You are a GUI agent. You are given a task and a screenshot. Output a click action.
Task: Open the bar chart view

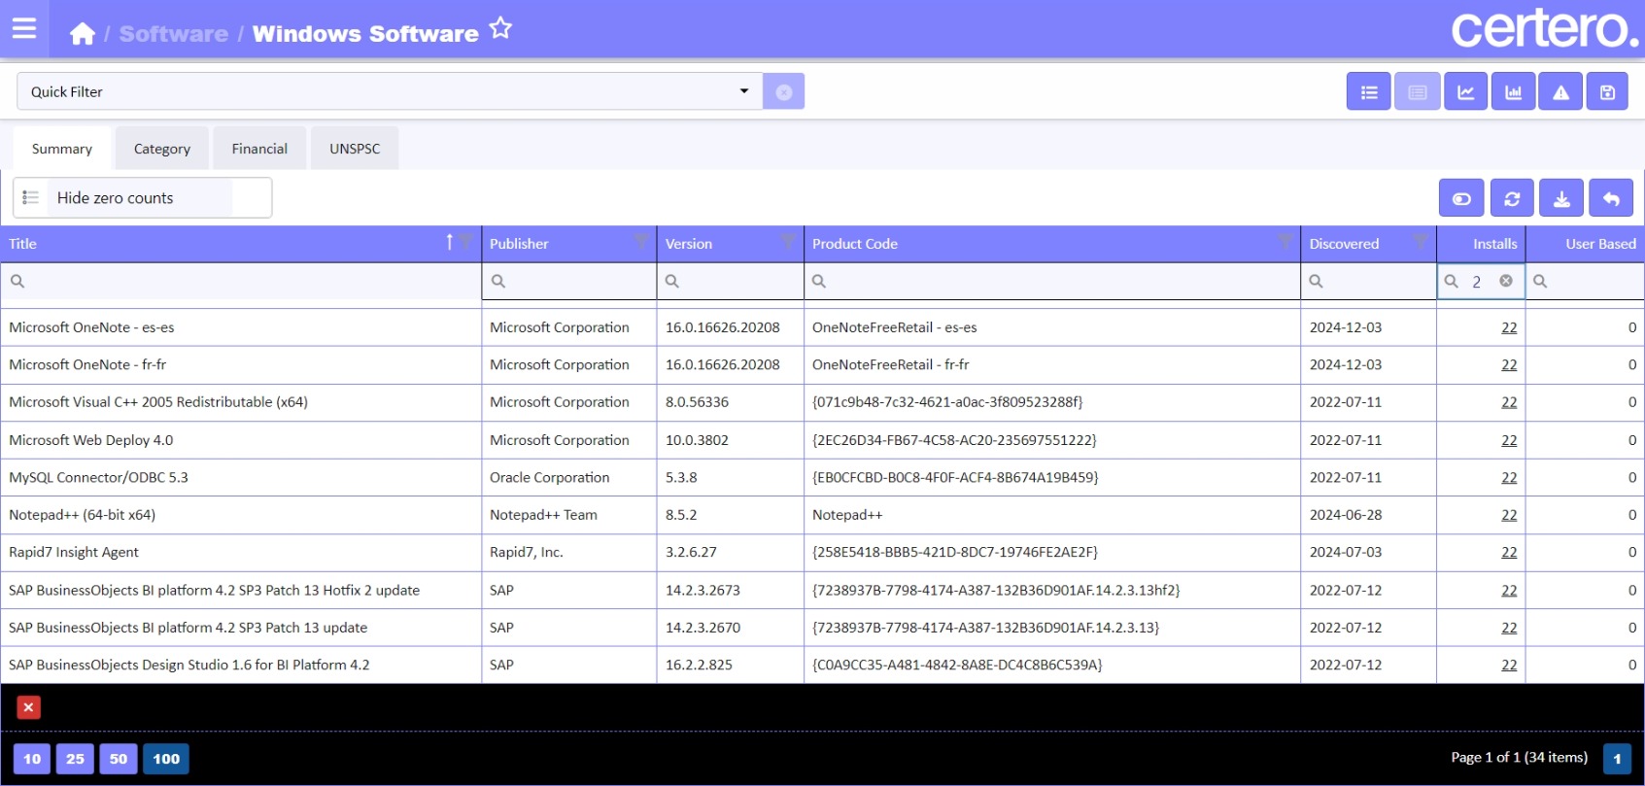pos(1513,91)
